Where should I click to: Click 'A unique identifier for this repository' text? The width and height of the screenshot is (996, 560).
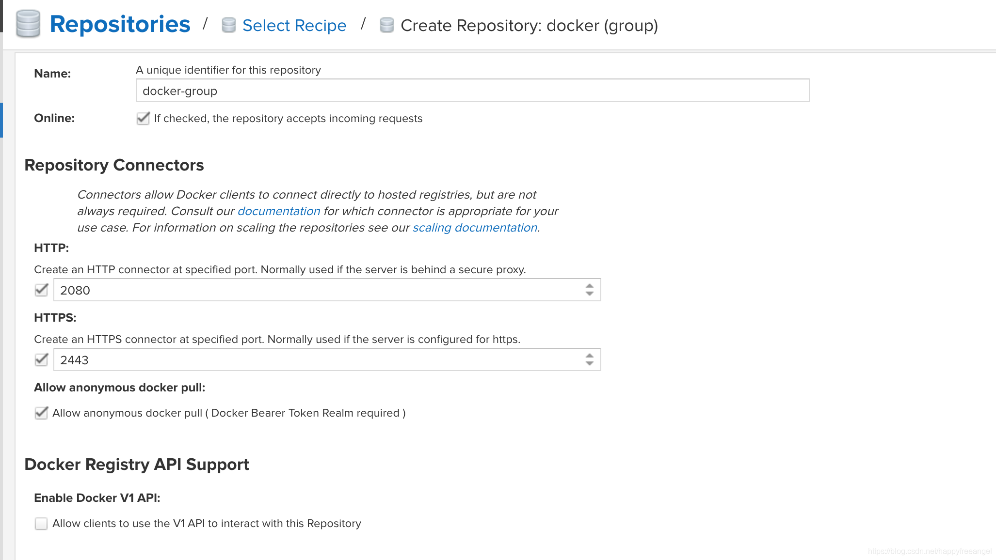click(228, 70)
